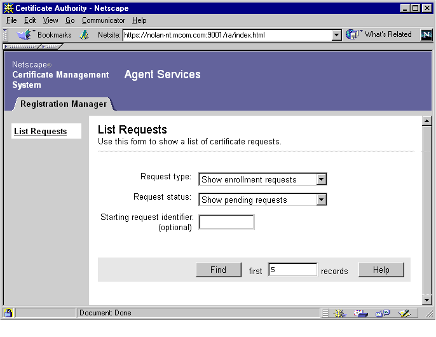Open Composer icon in the component bar
This screenshot has width=436, height=337.
tap(404, 313)
